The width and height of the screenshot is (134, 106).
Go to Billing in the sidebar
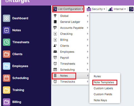click(17, 102)
